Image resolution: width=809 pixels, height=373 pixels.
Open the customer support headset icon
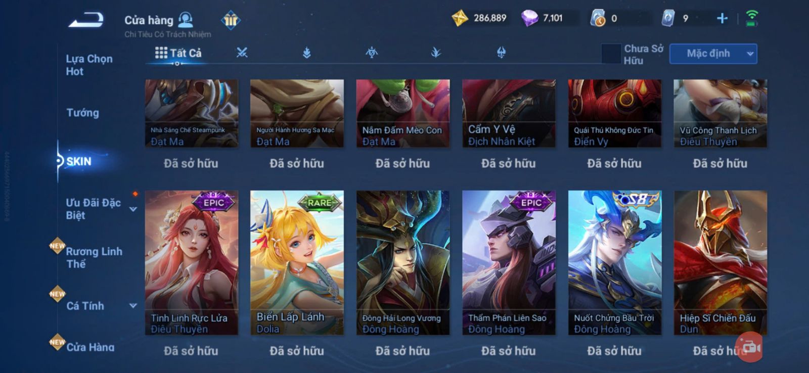[x=186, y=20]
